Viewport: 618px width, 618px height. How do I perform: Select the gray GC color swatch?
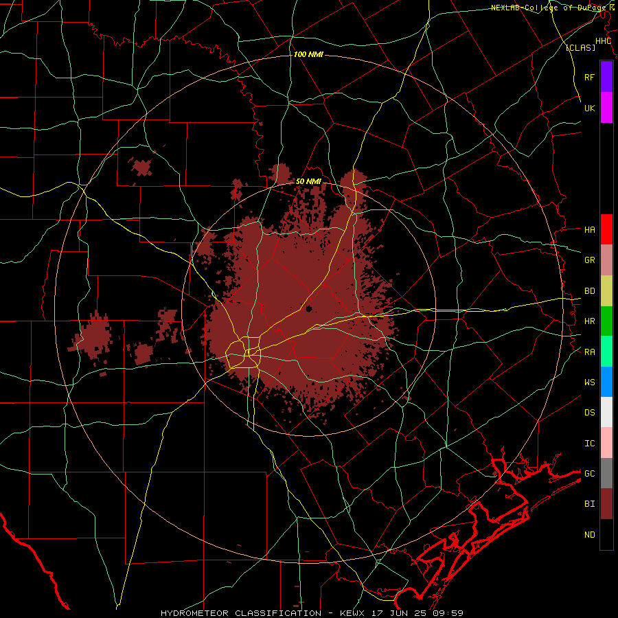606,473
